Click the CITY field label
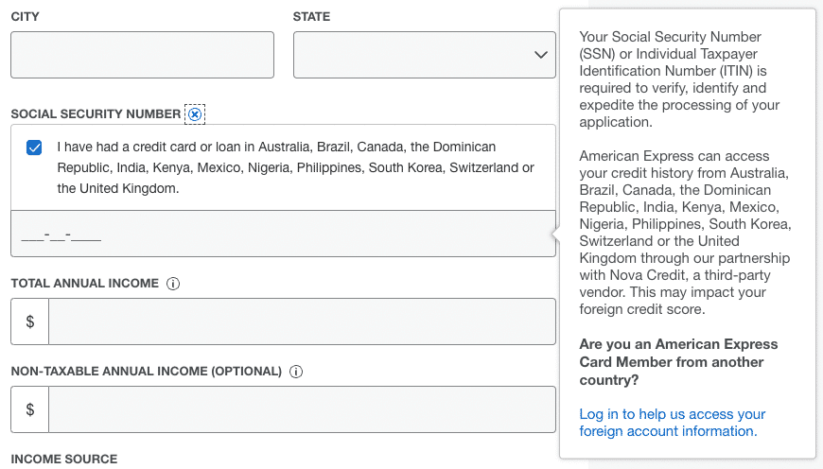823x469 pixels. (x=26, y=17)
